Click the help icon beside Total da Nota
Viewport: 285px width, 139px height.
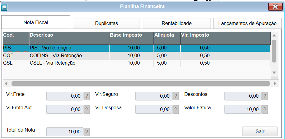pos(87,132)
